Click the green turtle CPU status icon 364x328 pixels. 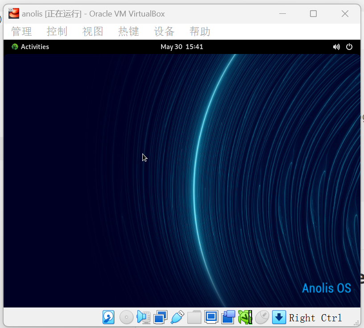245,317
